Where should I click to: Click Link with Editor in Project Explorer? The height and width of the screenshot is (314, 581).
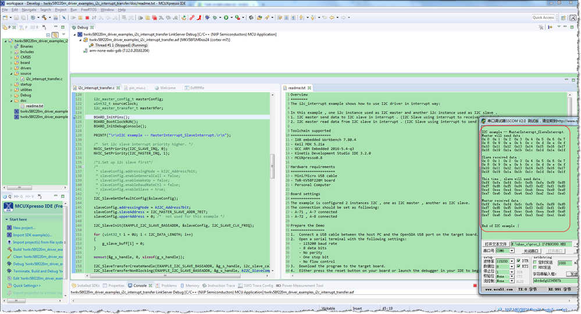click(x=55, y=35)
